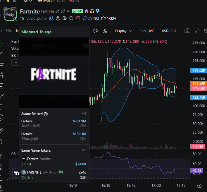Switch chart to Price mode
The width and height of the screenshot is (207, 192).
coord(143,31)
